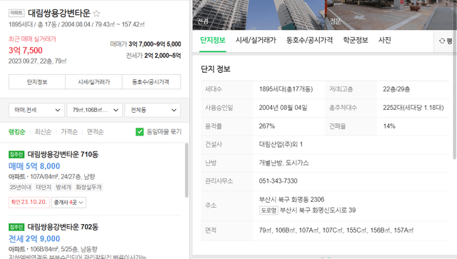Click the 도로명 address label

(x=268, y=210)
